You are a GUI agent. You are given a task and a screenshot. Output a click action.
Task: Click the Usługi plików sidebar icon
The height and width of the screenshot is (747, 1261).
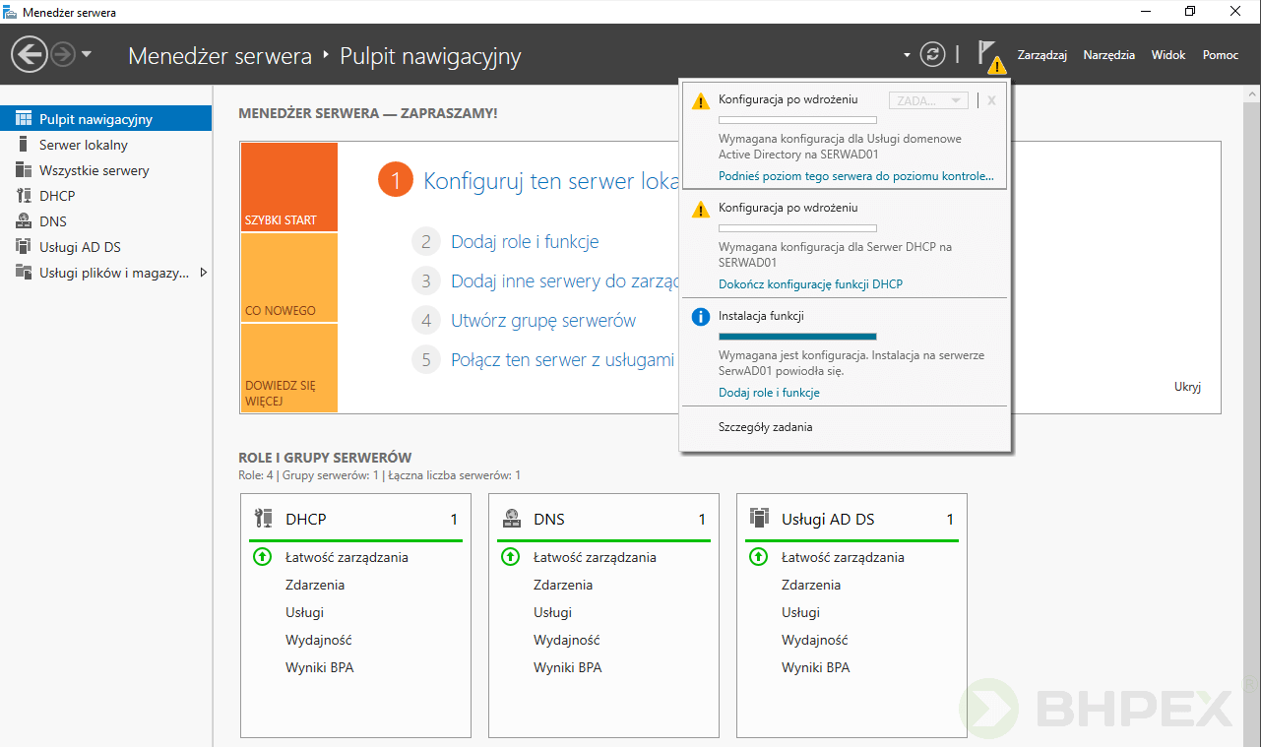pos(24,273)
